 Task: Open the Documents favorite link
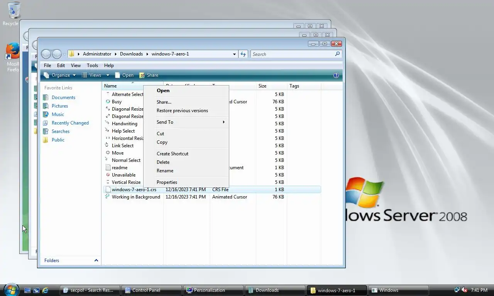click(63, 98)
